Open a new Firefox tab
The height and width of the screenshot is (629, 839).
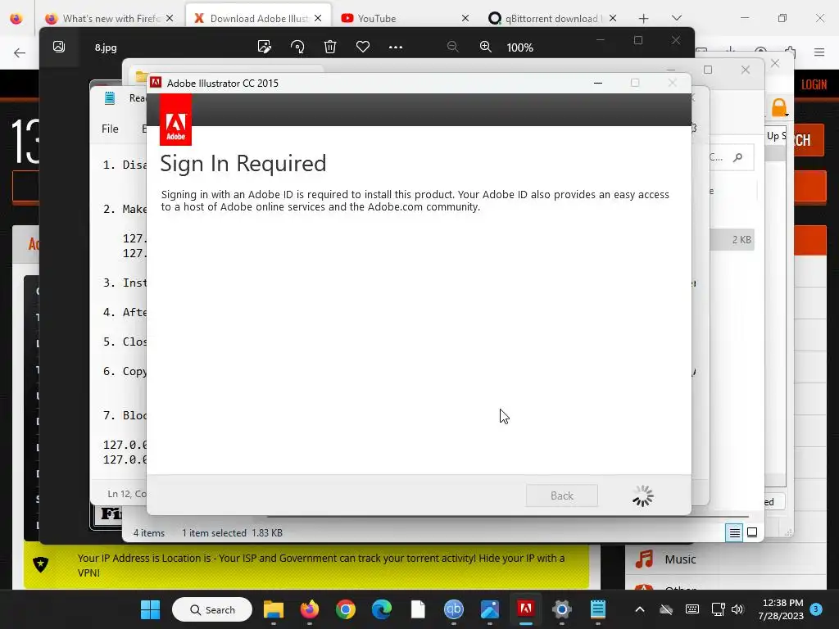(x=644, y=18)
